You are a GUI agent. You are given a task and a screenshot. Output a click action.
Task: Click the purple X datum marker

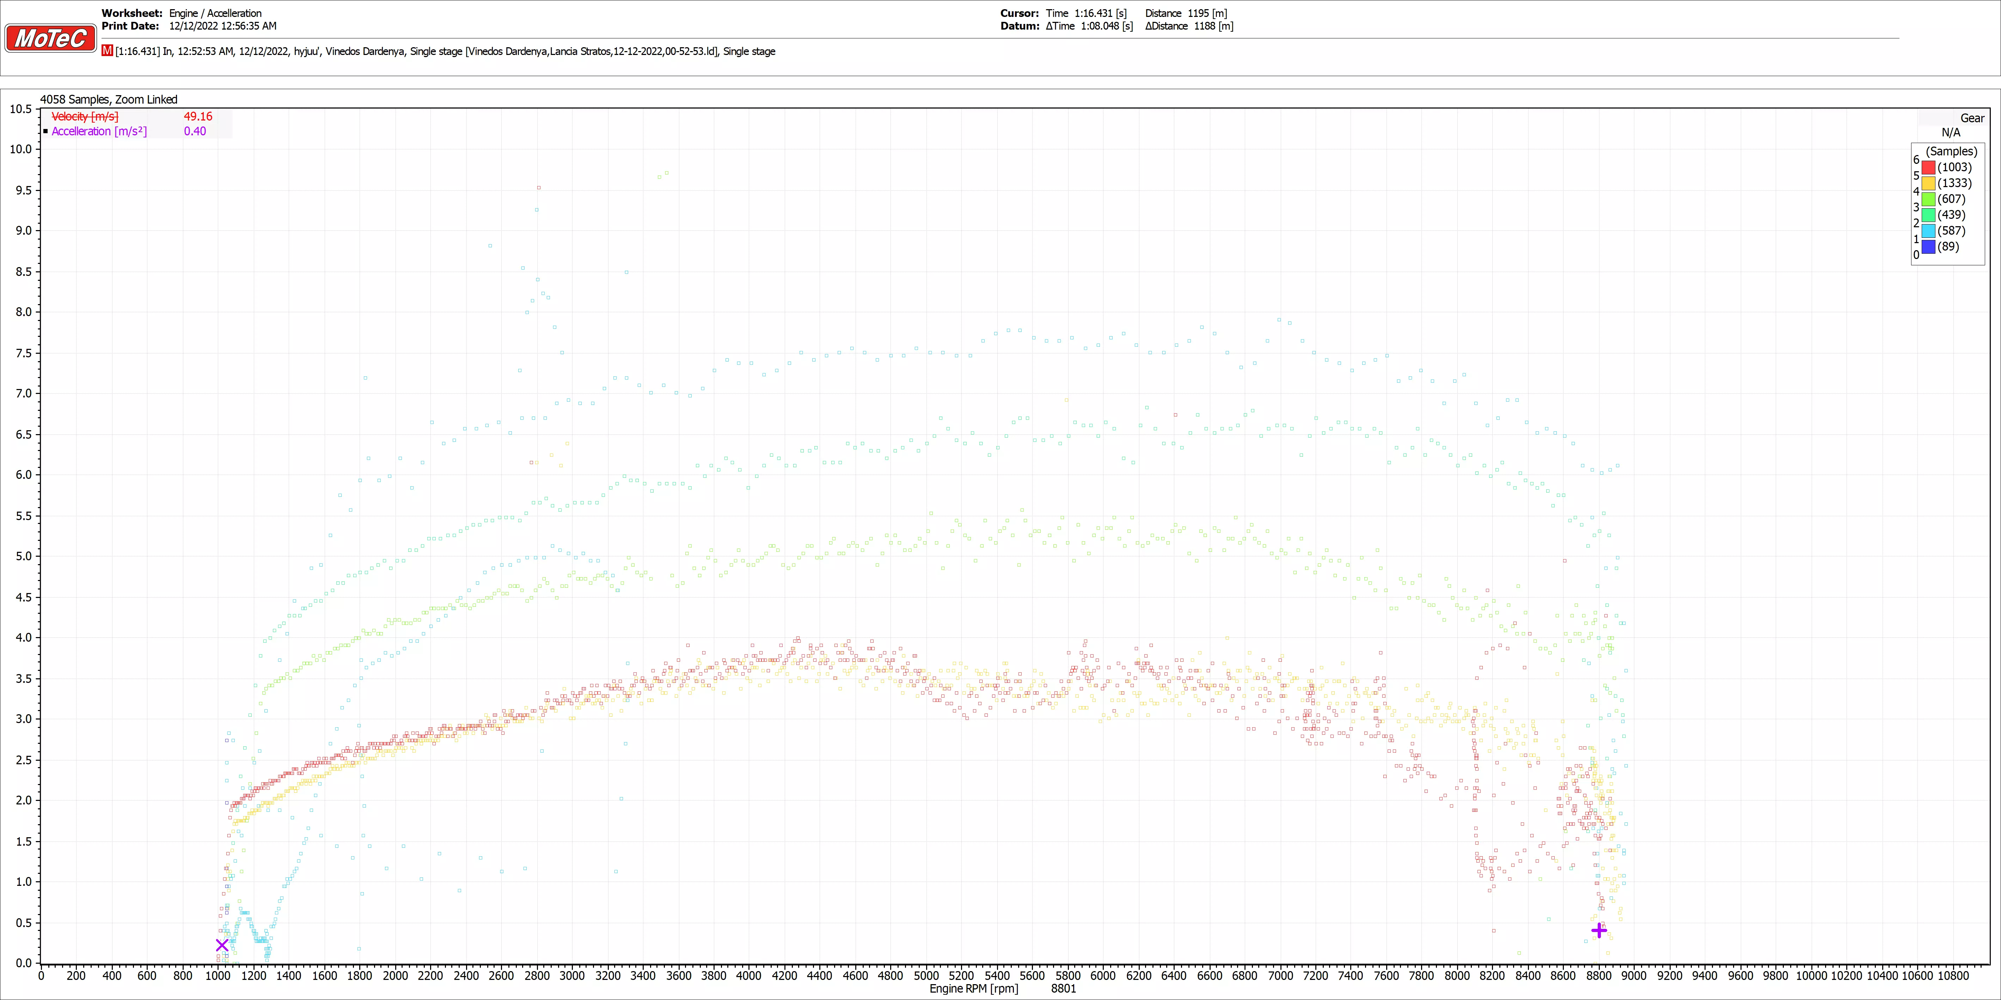tap(222, 945)
